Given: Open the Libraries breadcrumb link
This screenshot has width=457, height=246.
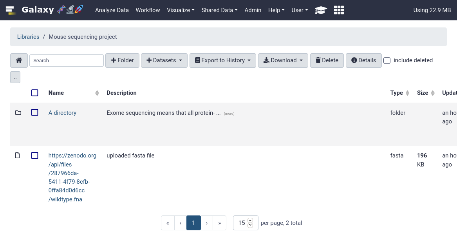Looking at the screenshot, I should coord(28,37).
